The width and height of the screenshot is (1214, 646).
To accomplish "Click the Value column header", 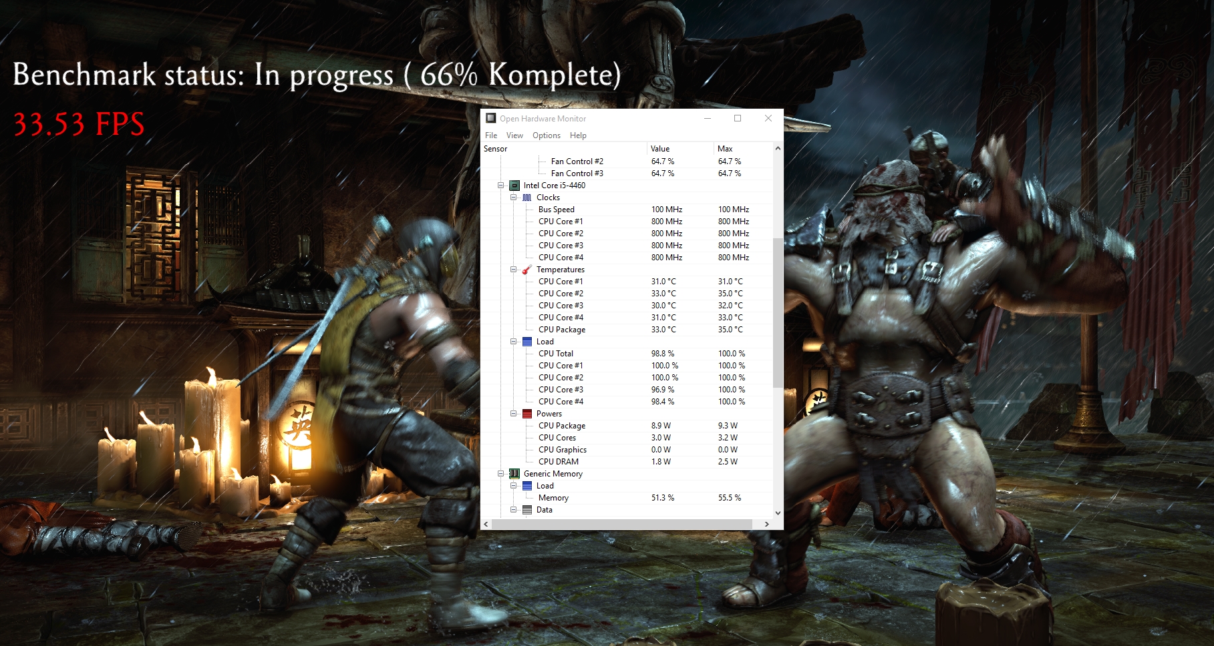I will point(680,149).
